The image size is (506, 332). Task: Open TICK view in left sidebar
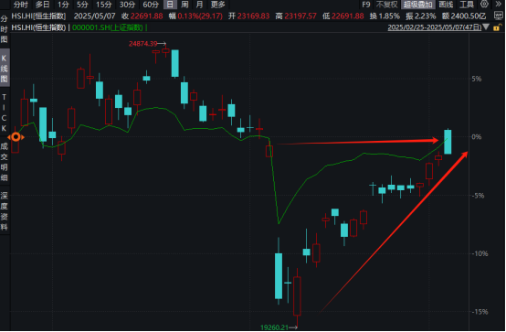click(5, 112)
